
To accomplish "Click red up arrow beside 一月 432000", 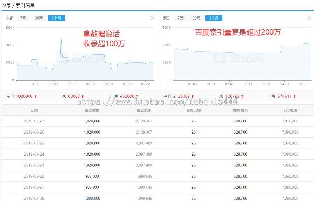I will click(x=137, y=96).
